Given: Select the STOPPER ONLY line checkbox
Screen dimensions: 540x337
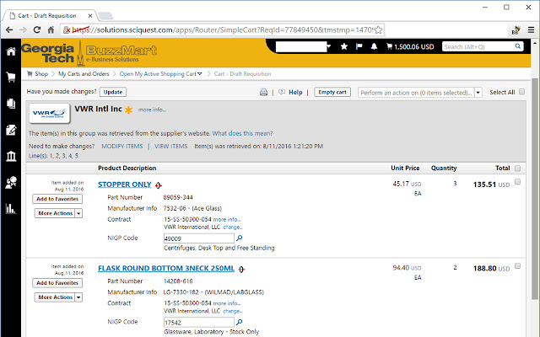Looking at the screenshot, I should coord(517,182).
